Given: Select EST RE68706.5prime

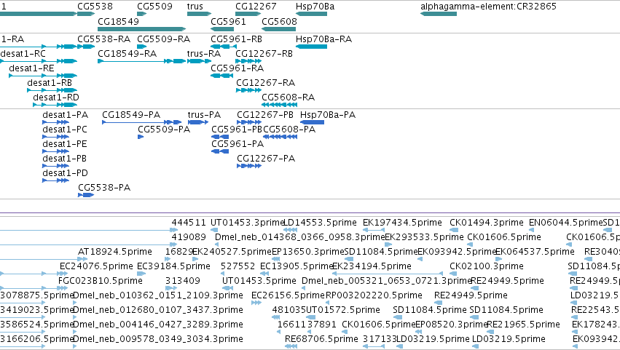Looking at the screenshot, I should [x=321, y=339].
